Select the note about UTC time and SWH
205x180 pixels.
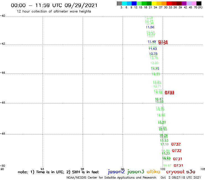pos(58,172)
